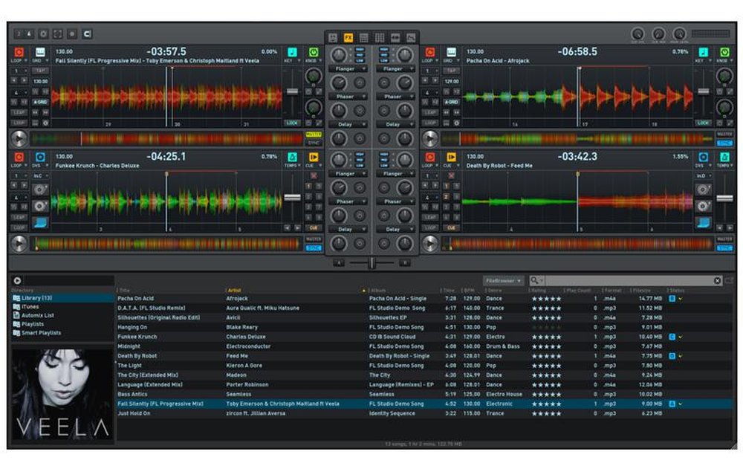The height and width of the screenshot is (469, 743).
Task: Open the FileBrowser dropdown
Action: [x=503, y=281]
